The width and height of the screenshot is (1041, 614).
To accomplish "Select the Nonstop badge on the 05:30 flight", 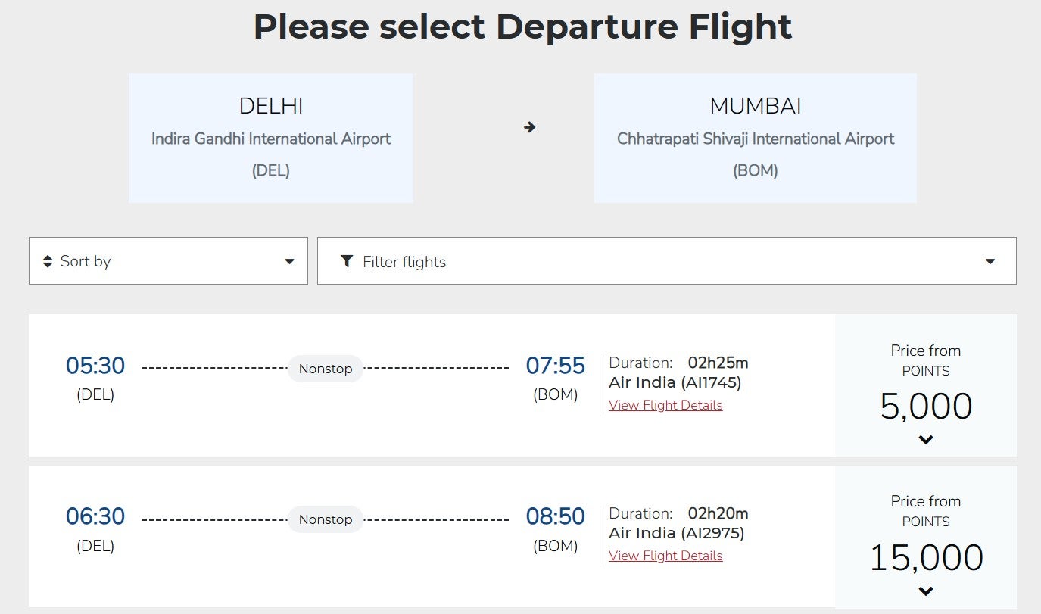I will point(326,369).
